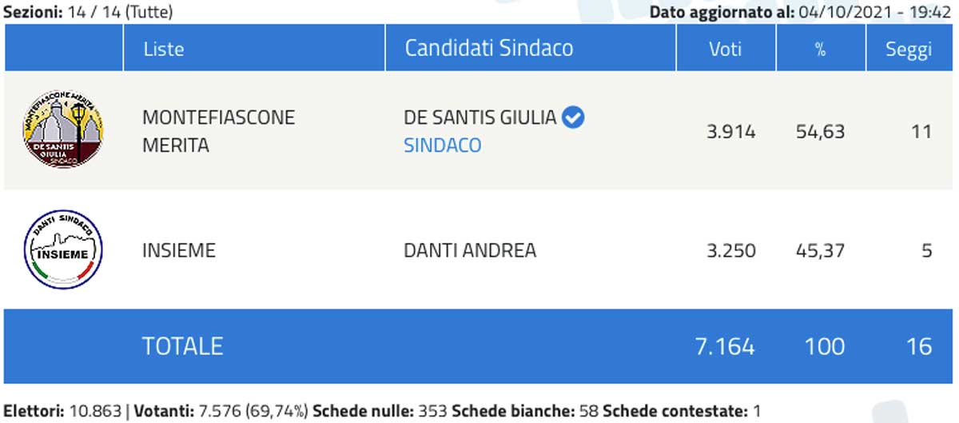Click the percentage column header
959x423 pixels.
[x=820, y=49]
